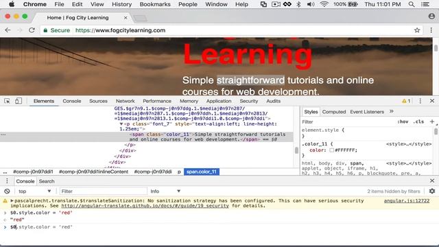This screenshot has height=247, width=439.
Task: Open the View menu
Action: tap(97, 4)
